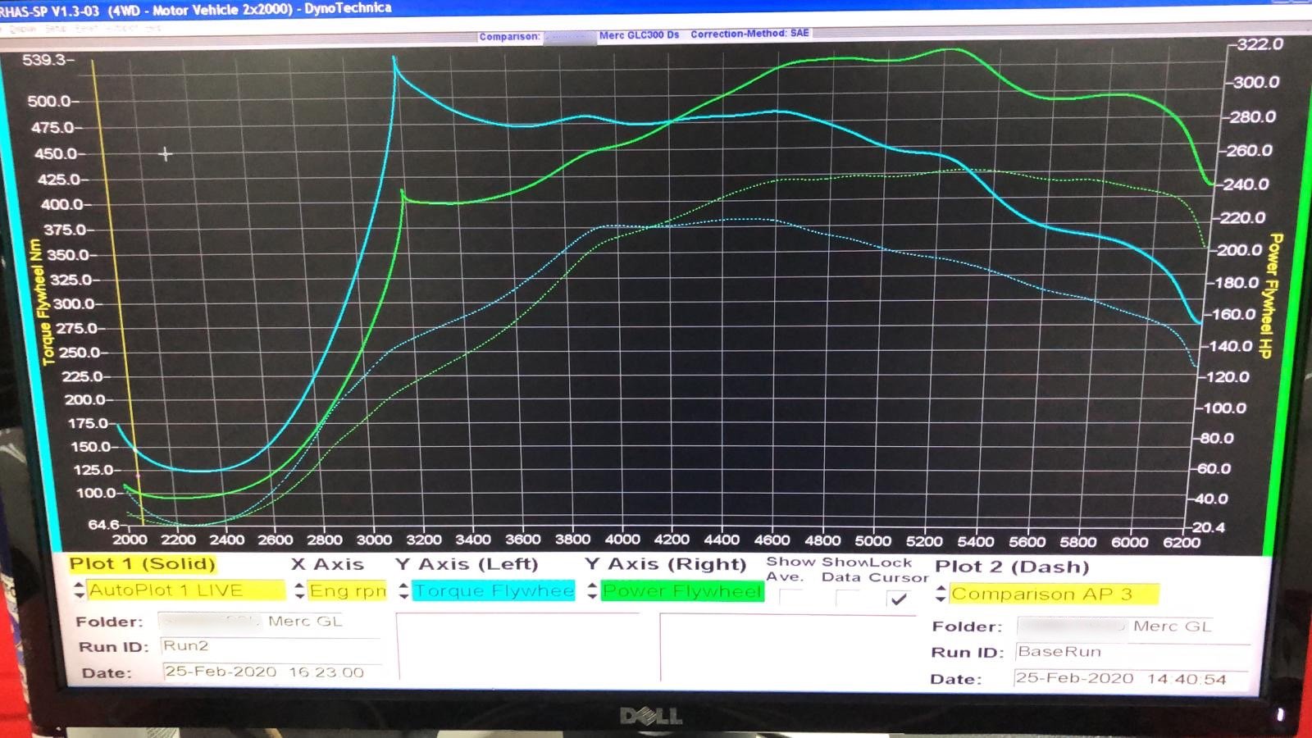Image resolution: width=1312 pixels, height=738 pixels.
Task: Step the X Axis selector arrows
Action: (299, 591)
